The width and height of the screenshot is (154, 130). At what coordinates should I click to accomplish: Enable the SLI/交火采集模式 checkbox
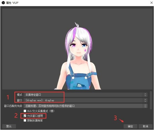[25, 111]
